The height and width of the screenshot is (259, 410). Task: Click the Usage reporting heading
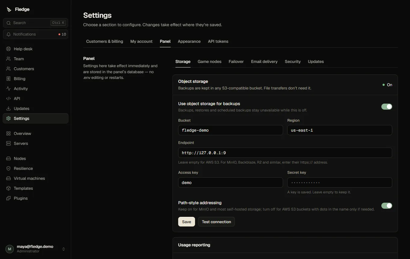pos(194,245)
